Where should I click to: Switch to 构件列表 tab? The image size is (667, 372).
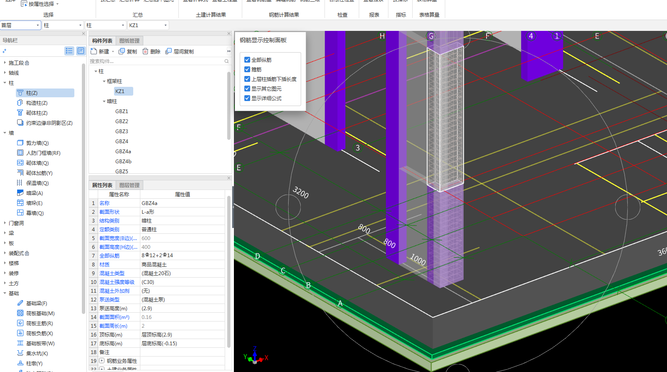pos(102,40)
